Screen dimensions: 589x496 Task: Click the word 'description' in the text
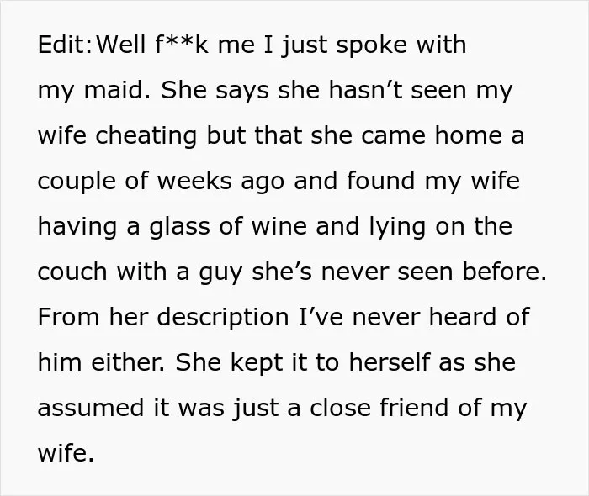[x=223, y=318]
